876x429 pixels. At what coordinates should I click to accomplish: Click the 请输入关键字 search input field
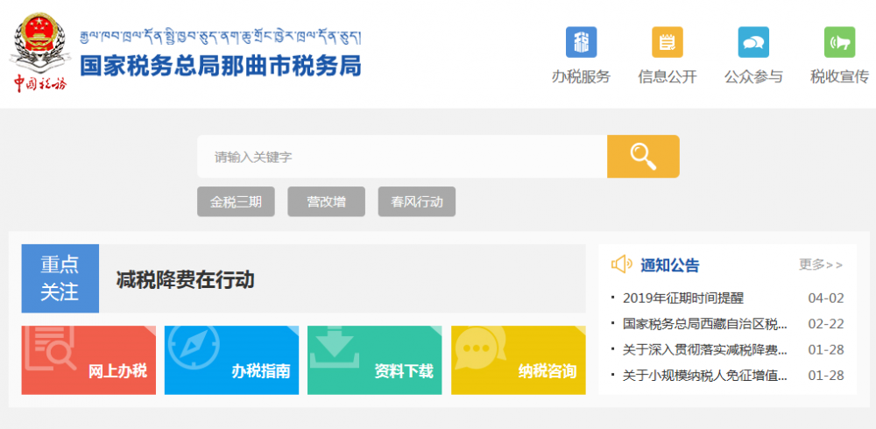(402, 157)
